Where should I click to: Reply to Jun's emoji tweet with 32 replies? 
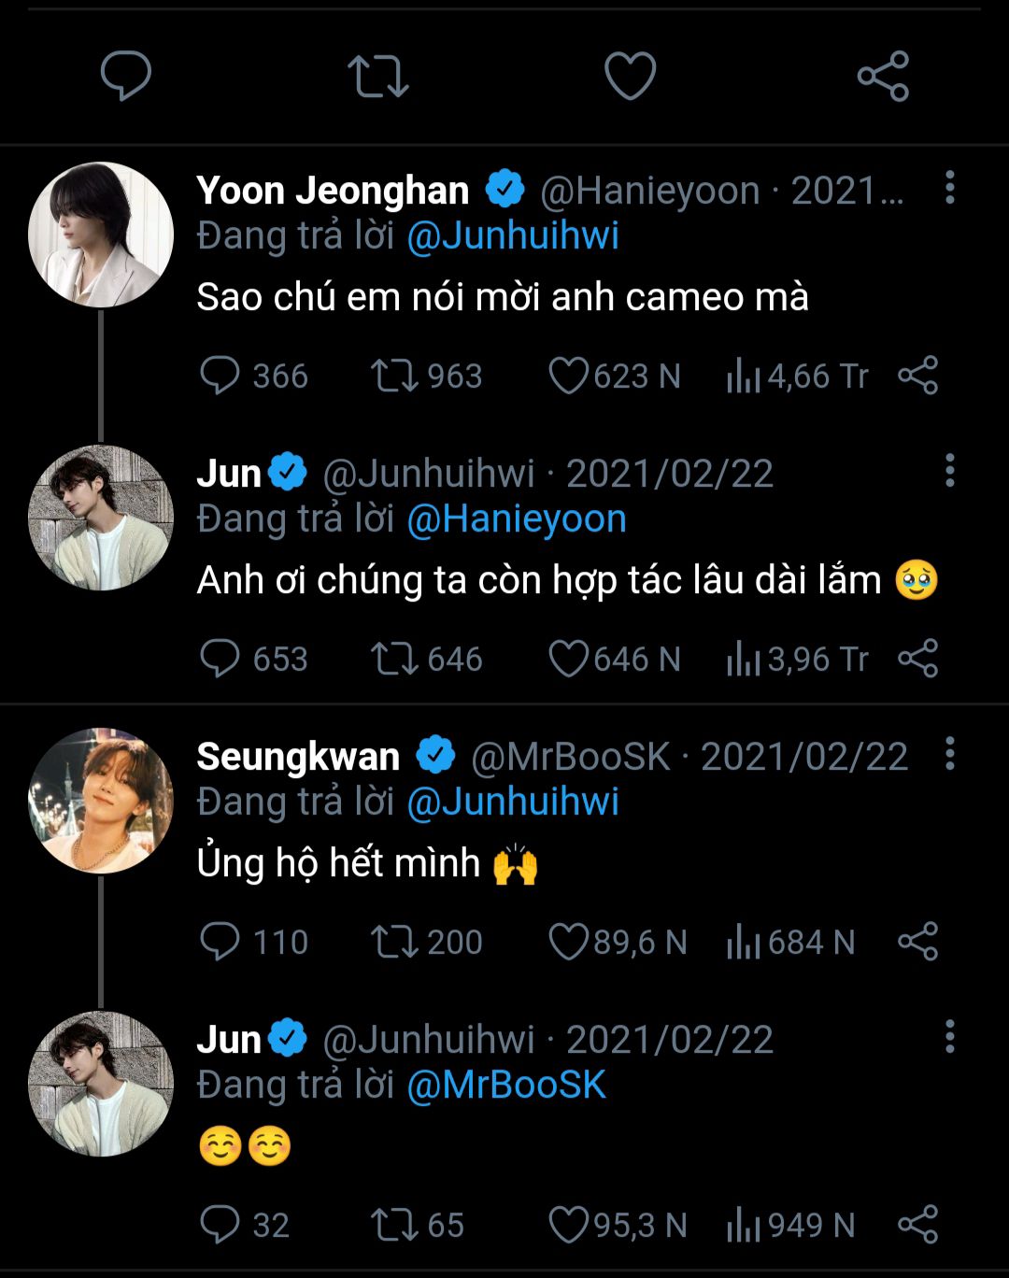tap(220, 1225)
